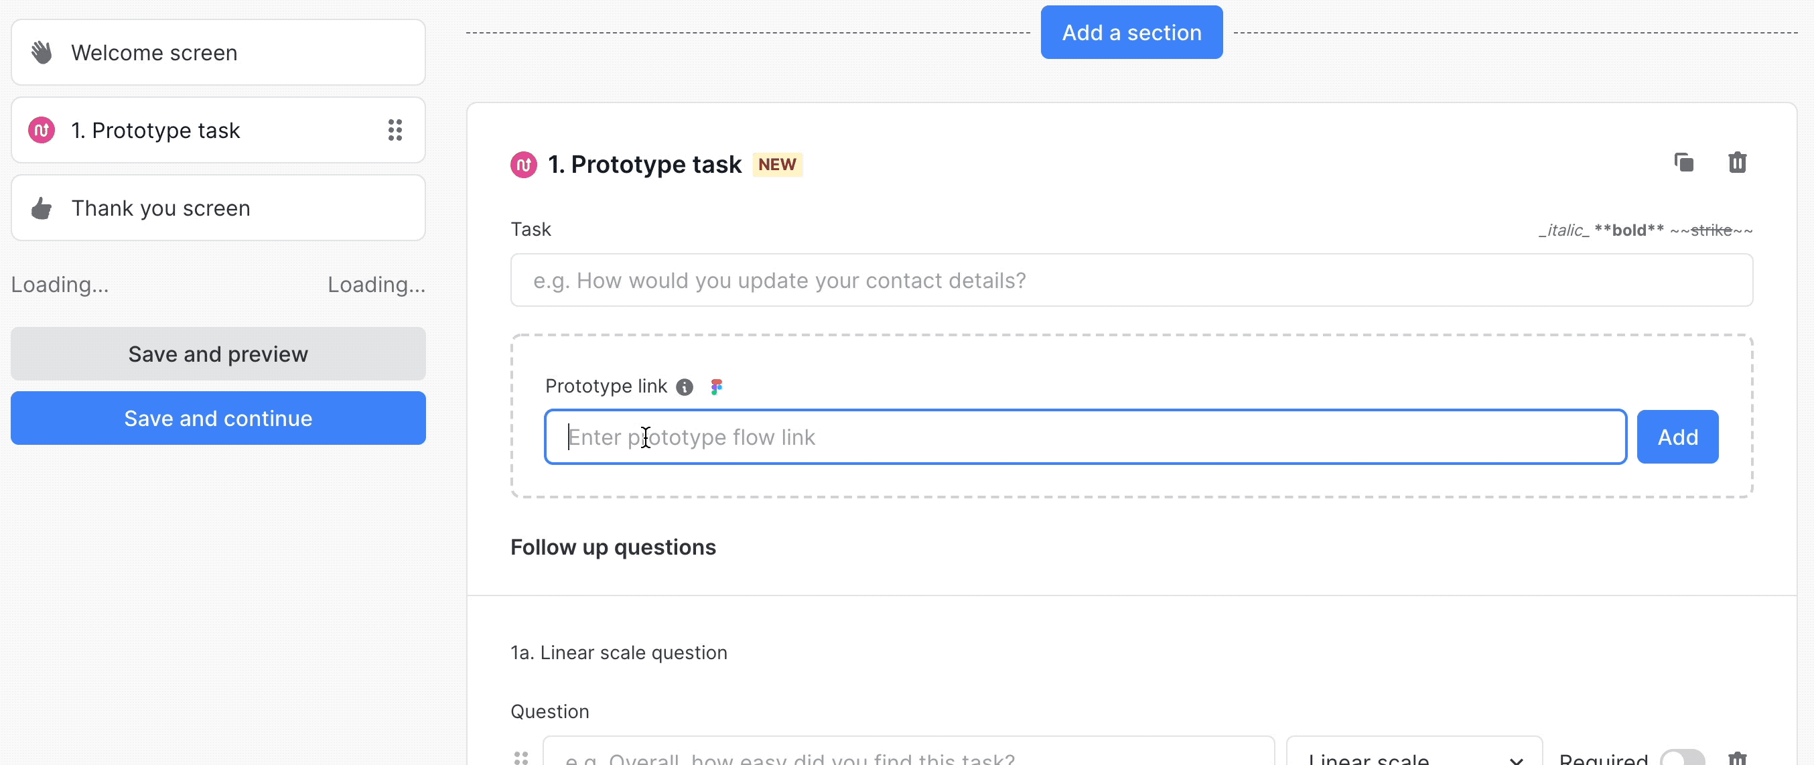Click the drag handle of question 1a
Screen dimensions: 1814x765
tap(521, 757)
